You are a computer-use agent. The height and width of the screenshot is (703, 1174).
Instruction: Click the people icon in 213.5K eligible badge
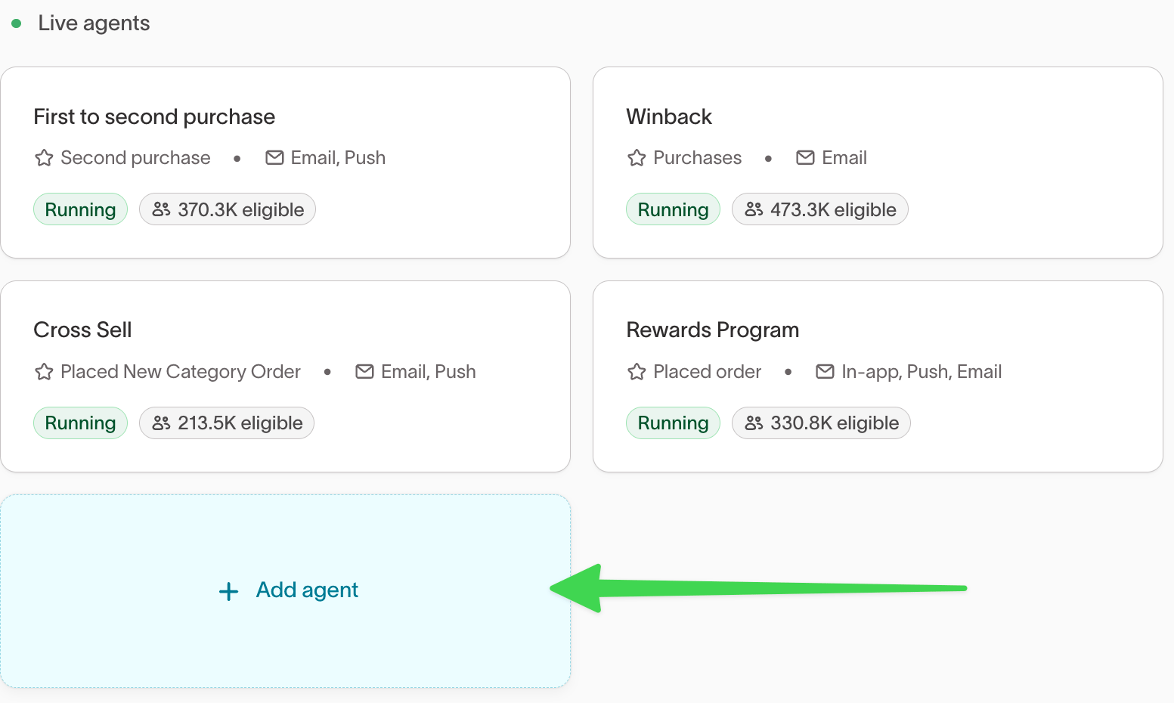pyautogui.click(x=161, y=423)
